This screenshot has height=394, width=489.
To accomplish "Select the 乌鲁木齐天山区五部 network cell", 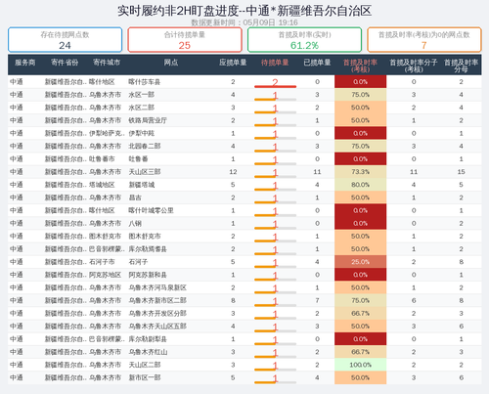I will 157,327.
